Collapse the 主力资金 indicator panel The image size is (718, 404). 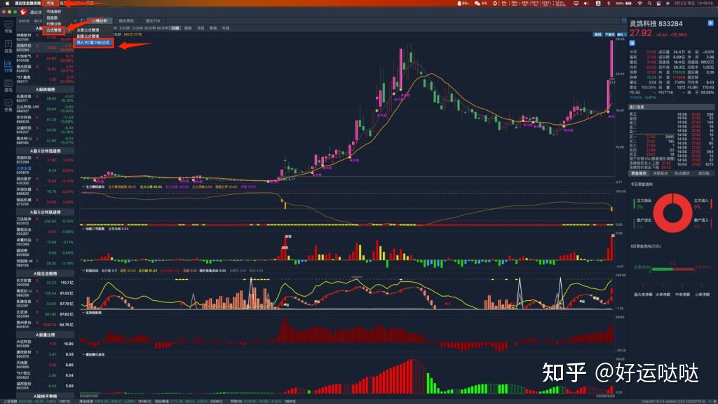(82, 186)
